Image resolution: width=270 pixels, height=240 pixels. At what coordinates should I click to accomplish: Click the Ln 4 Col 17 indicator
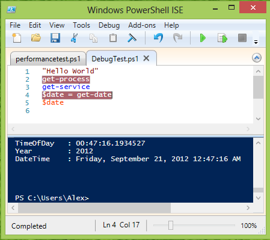click(121, 225)
